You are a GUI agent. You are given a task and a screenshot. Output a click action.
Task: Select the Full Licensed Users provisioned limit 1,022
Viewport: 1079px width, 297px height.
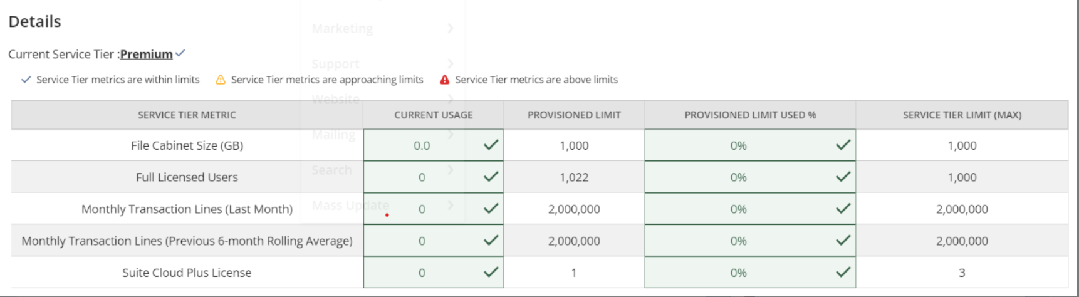[573, 177]
